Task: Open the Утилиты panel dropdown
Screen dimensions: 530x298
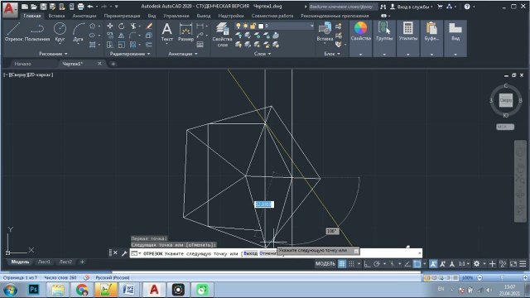Action: point(408,54)
